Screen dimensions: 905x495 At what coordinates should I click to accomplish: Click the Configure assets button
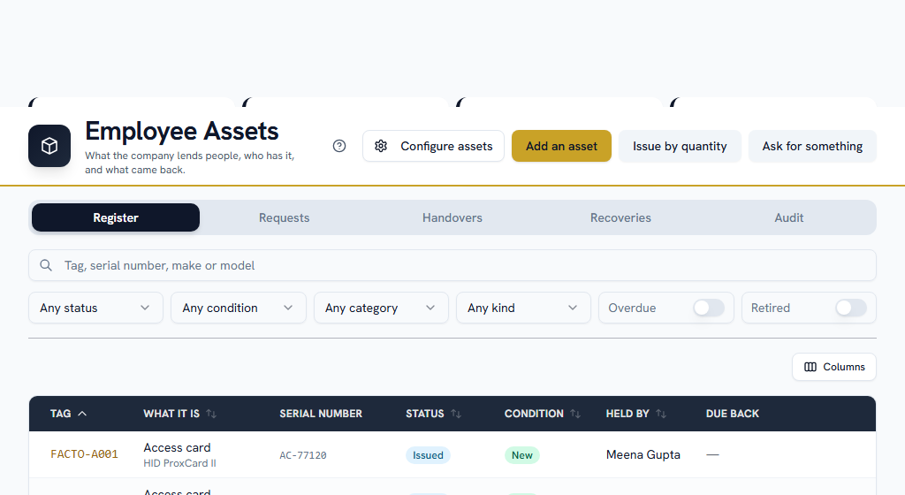pos(433,146)
